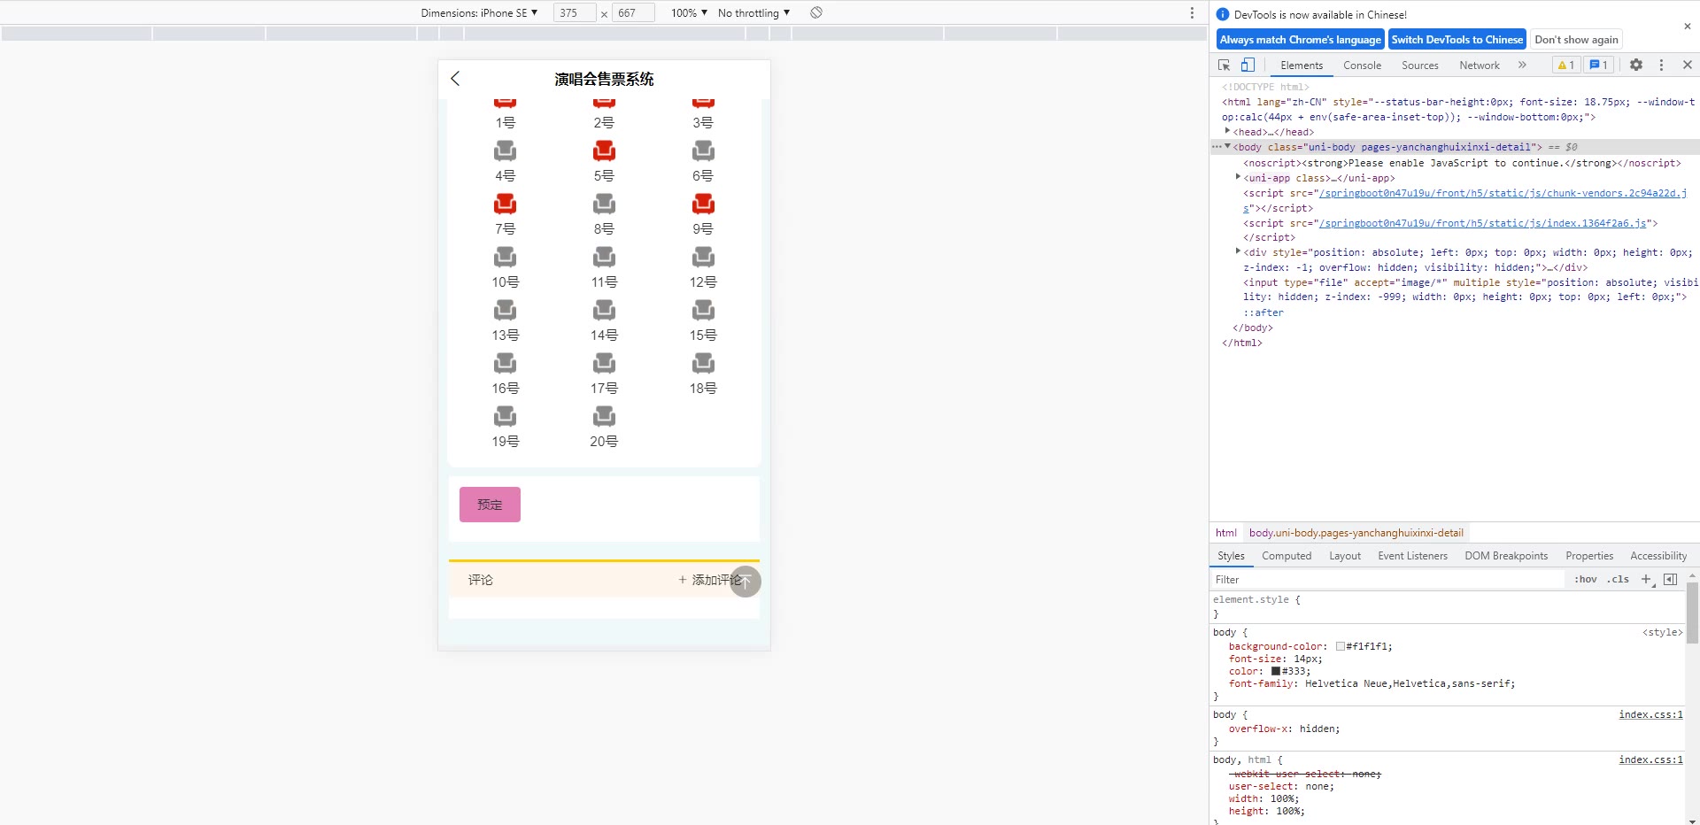Choose the gray seat icon number 20

coord(604,417)
